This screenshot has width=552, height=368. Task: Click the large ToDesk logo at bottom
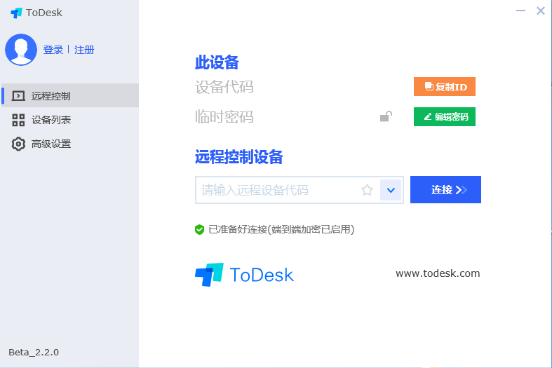pyautogui.click(x=244, y=275)
